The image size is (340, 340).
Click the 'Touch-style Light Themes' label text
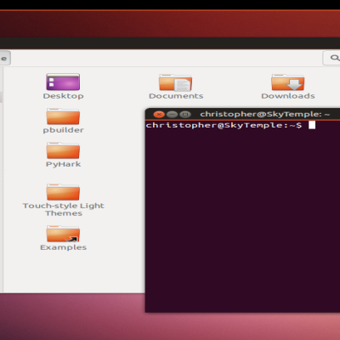click(x=64, y=209)
